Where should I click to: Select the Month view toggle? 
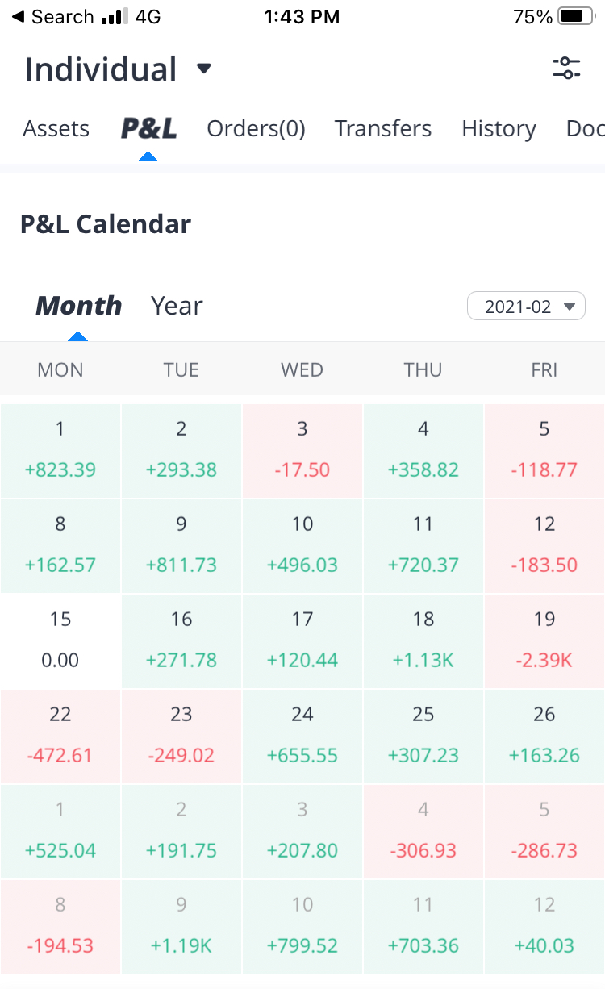79,306
